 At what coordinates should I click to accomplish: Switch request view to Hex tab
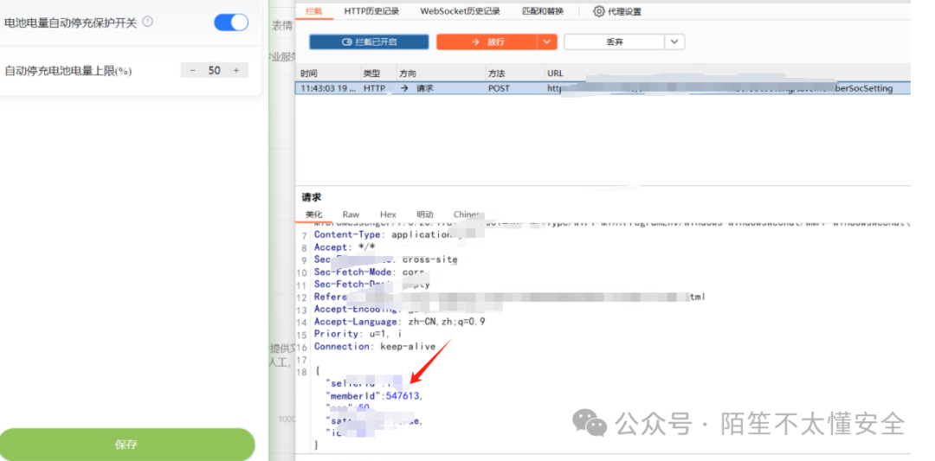(x=388, y=214)
